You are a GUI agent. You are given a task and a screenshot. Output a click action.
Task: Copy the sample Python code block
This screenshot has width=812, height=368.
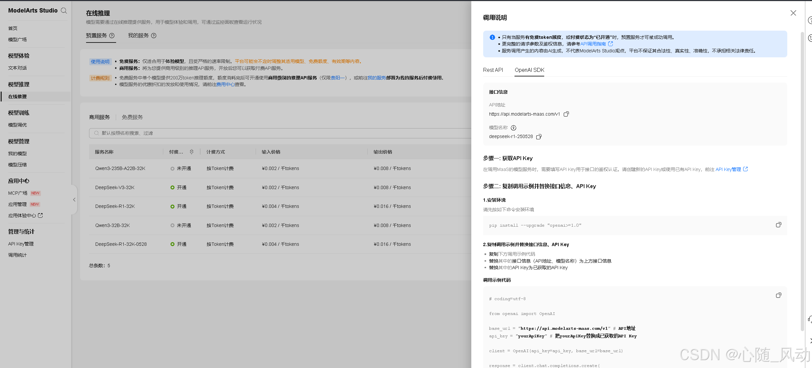778,295
